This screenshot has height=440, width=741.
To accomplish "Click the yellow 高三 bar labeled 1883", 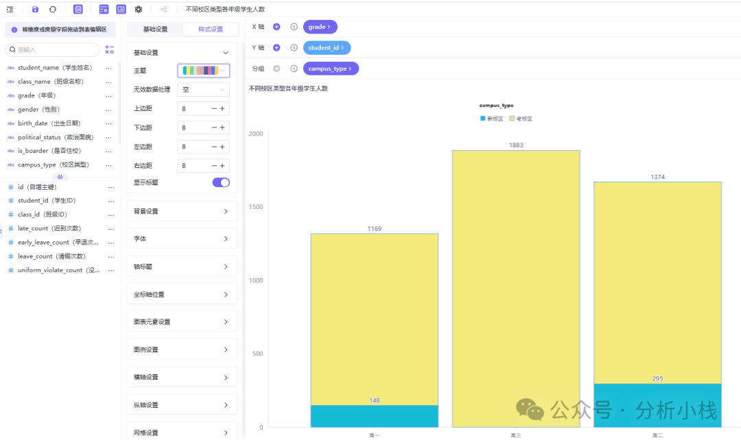I will coord(516,289).
